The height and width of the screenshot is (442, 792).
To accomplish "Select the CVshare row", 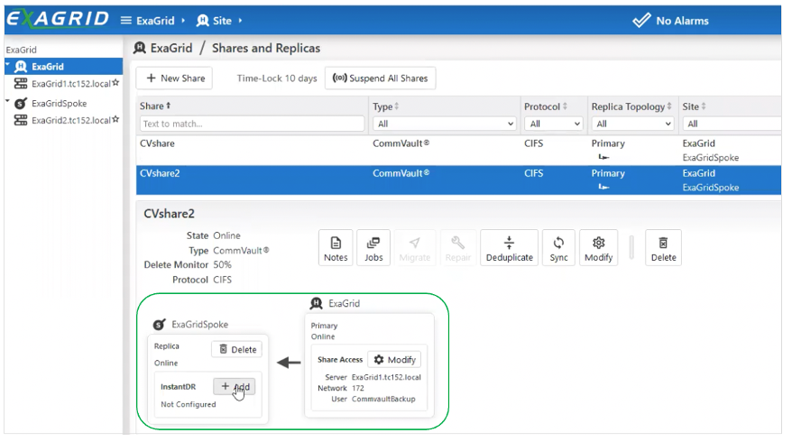I will tap(458, 150).
